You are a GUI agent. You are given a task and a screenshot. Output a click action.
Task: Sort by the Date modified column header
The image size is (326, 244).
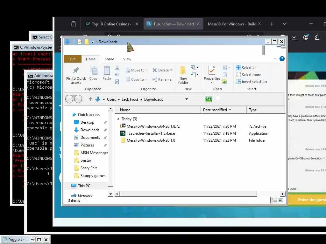click(224, 110)
